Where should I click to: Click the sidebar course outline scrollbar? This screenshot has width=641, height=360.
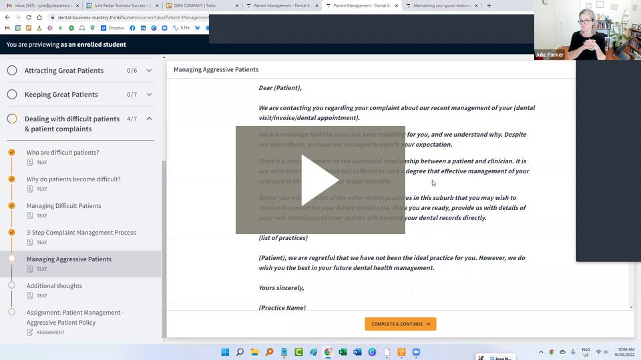click(x=164, y=249)
